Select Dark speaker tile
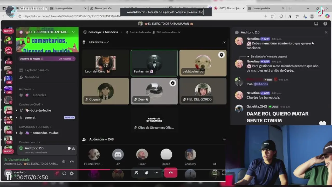This screenshot has height=187, width=332. [154, 91]
